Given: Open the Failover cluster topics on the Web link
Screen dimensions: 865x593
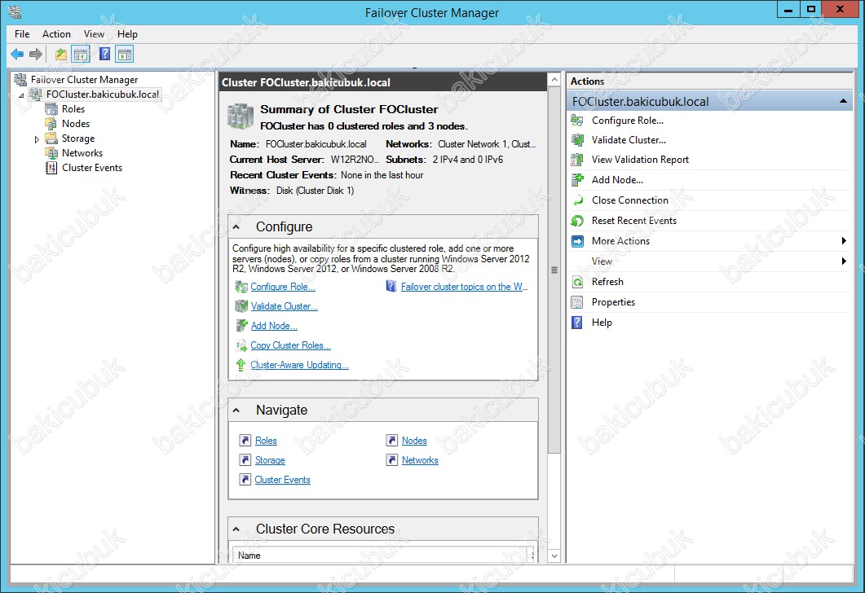Looking at the screenshot, I should tap(464, 287).
